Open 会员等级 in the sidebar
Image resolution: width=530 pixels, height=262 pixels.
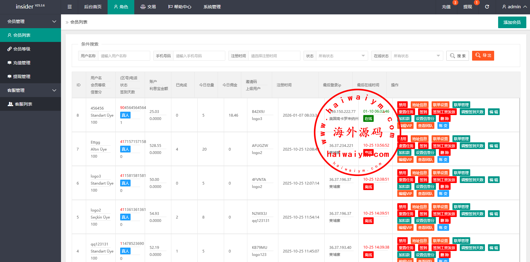click(x=21, y=49)
